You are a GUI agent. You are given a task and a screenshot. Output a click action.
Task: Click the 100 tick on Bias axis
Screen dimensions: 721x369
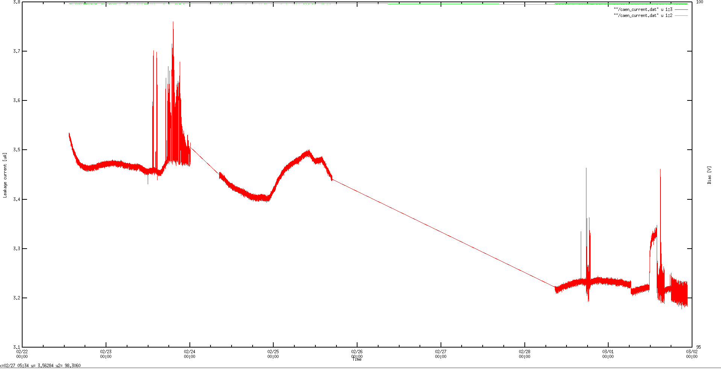(700, 2)
